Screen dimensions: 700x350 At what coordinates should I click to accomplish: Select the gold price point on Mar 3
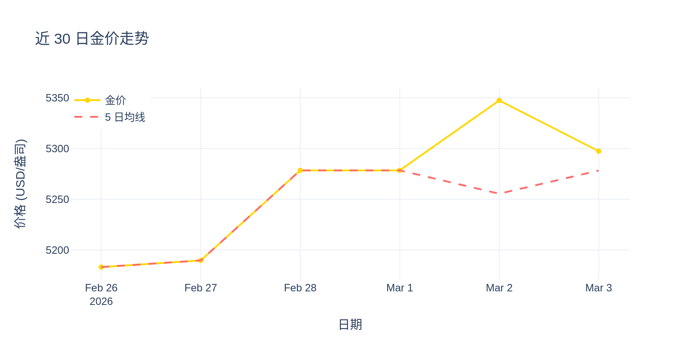pyautogui.click(x=598, y=151)
